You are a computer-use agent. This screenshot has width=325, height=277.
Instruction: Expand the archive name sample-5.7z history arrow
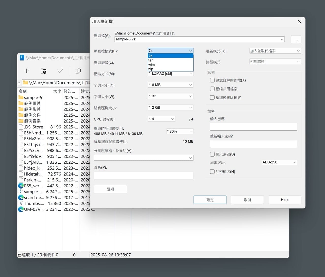tap(282, 39)
